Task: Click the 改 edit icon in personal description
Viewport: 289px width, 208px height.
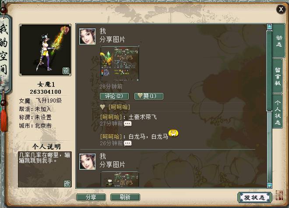Action: click(67, 184)
